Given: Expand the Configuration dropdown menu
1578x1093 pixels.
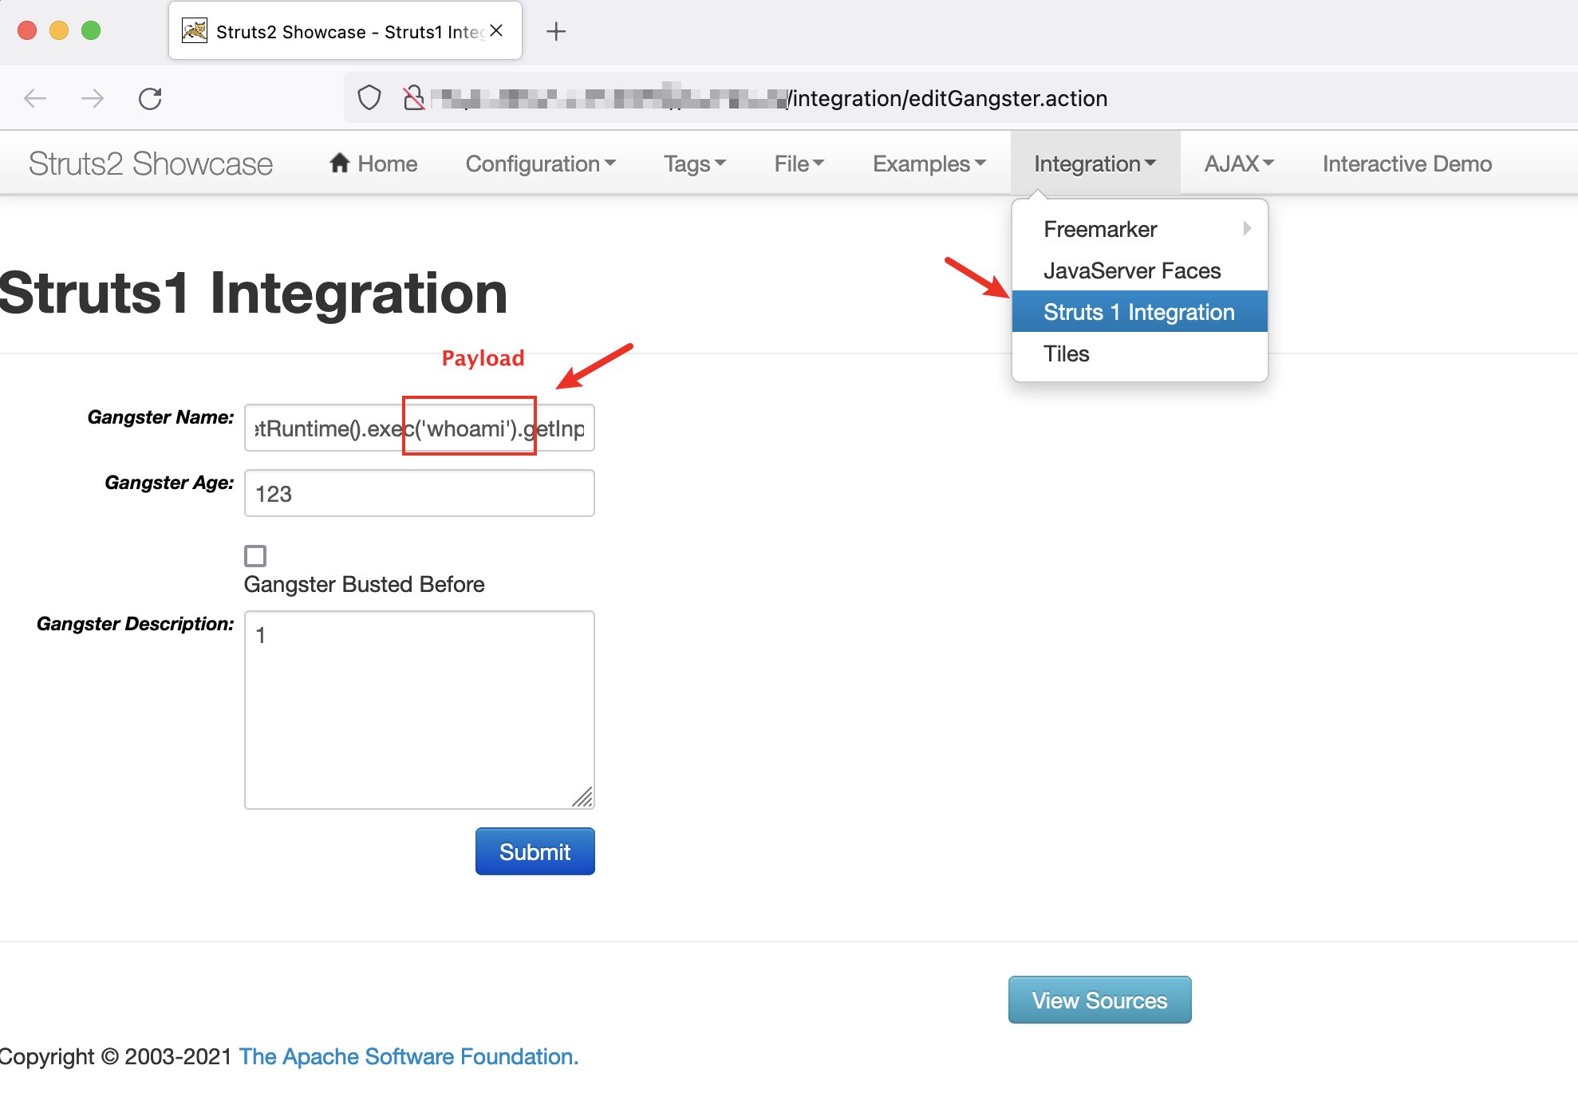Looking at the screenshot, I should click(x=540, y=164).
